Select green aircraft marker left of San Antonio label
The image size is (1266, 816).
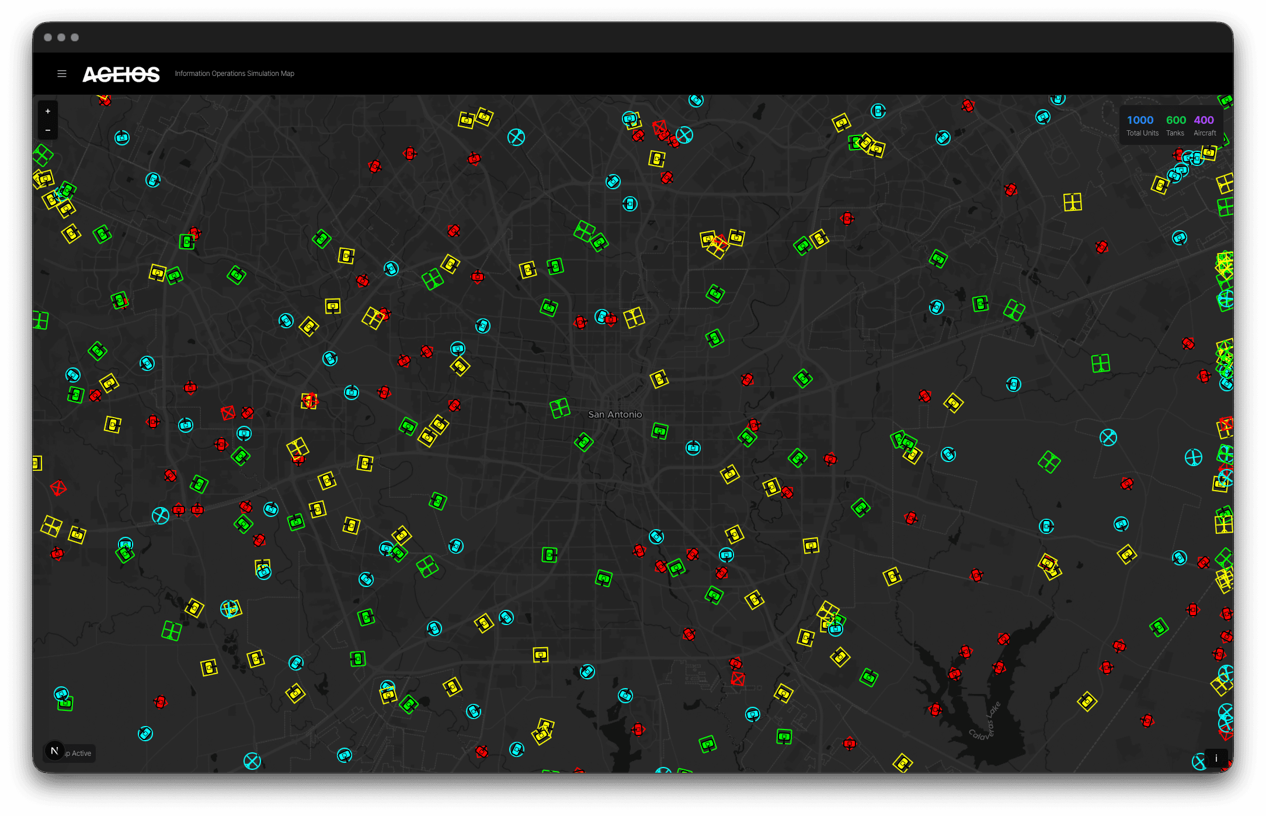click(x=559, y=408)
